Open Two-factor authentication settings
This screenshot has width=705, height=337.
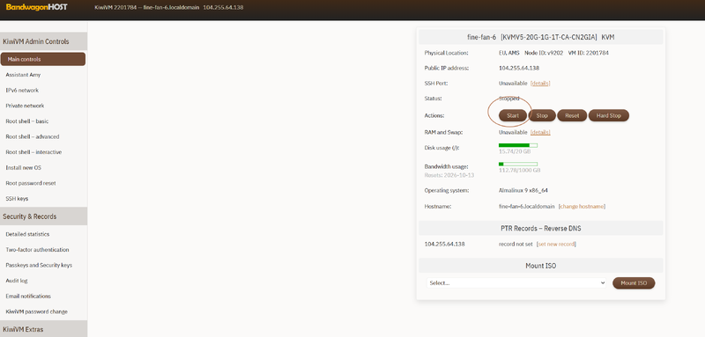(37, 250)
